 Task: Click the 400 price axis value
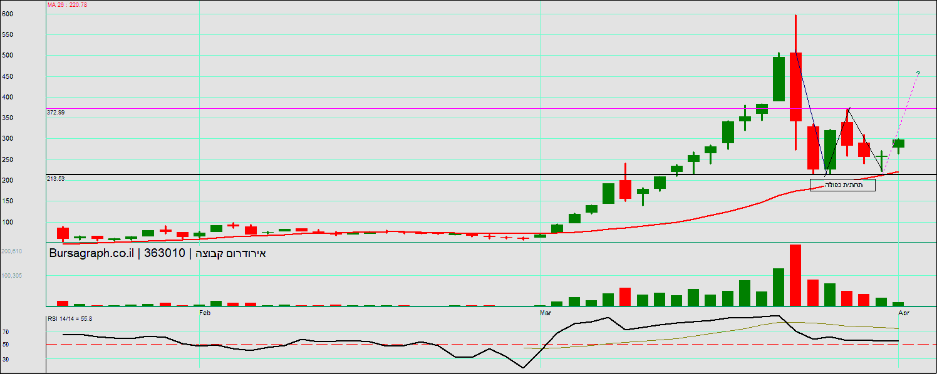(8, 97)
